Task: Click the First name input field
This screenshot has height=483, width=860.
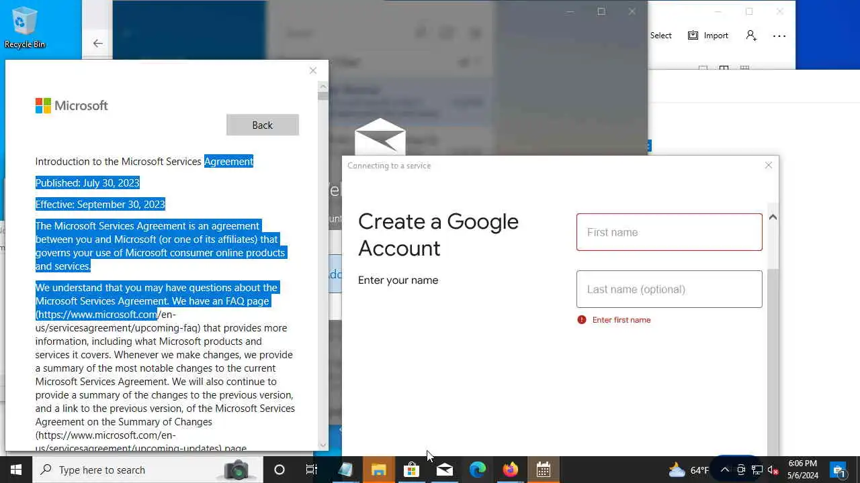Action: click(x=669, y=232)
